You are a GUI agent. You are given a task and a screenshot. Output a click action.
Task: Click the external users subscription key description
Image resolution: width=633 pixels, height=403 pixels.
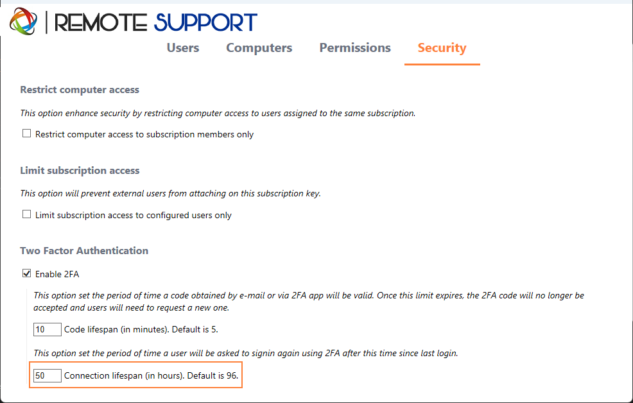[x=170, y=194]
